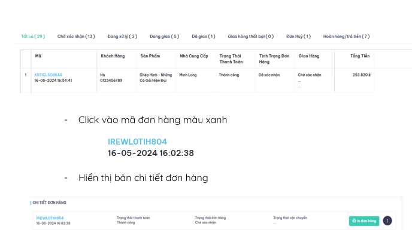412x230 pixels.
Task: Open the three-dot menu beside In đơn hàng
Action: [x=387, y=221]
